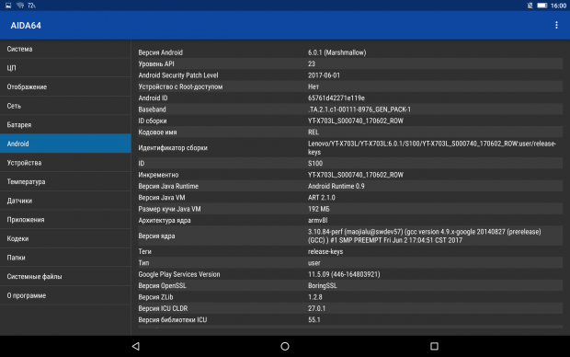
Task: Select the highlighted Android sidebar item
Action: point(65,144)
